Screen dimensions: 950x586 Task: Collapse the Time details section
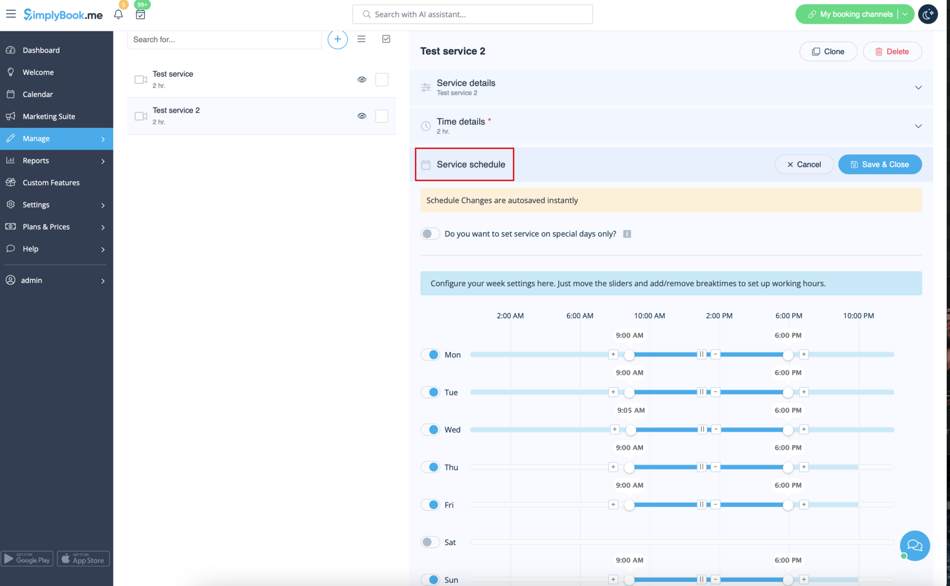click(x=918, y=126)
